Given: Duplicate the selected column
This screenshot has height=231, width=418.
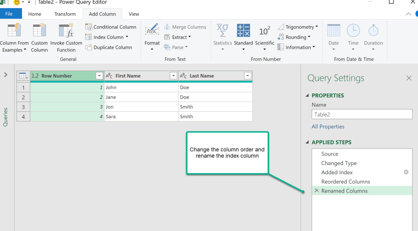Looking at the screenshot, I should (109, 47).
